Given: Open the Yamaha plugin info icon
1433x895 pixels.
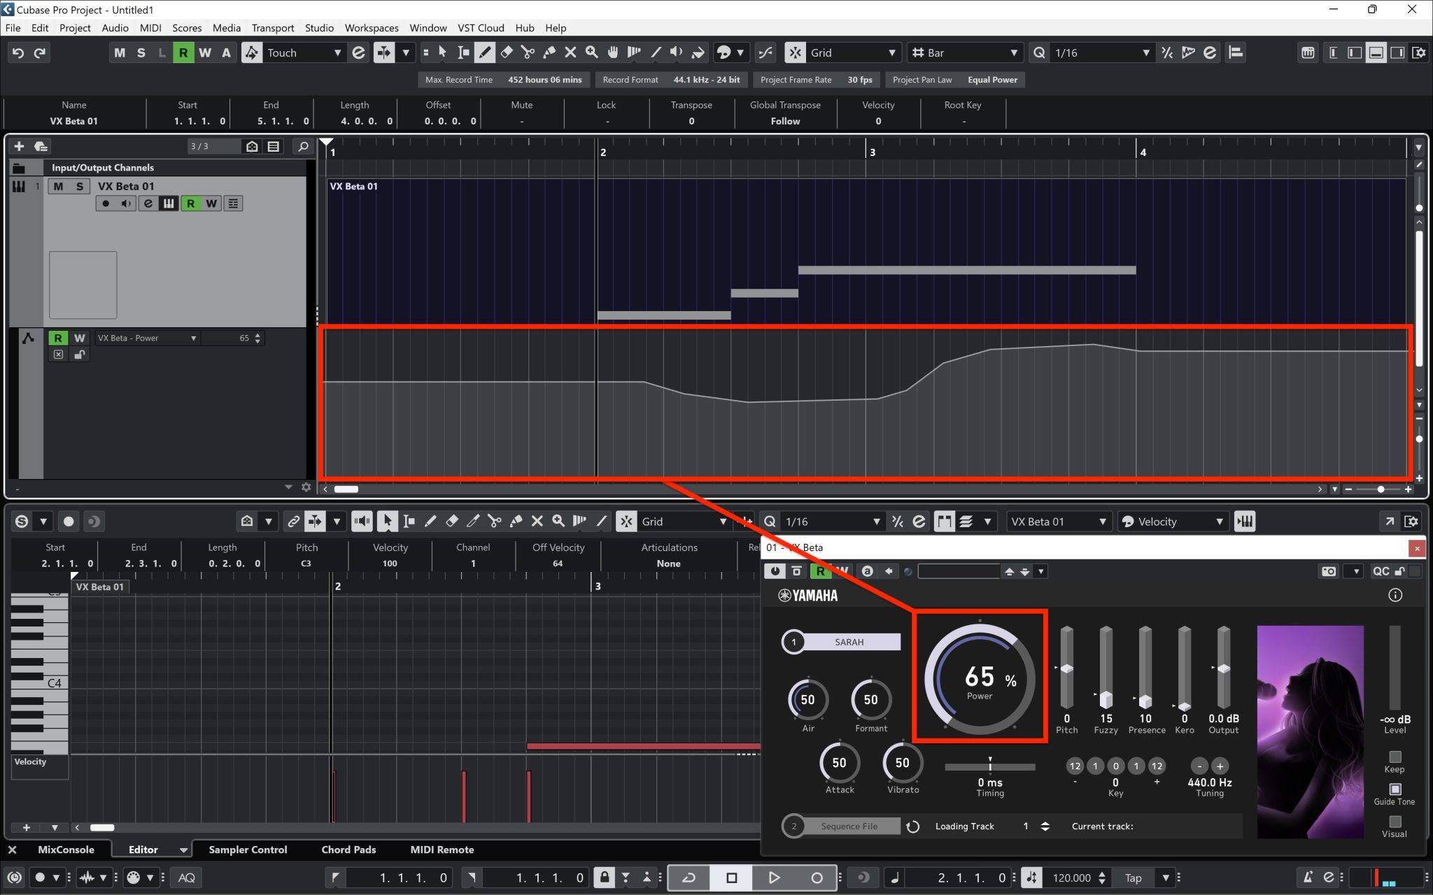Looking at the screenshot, I should coord(1396,595).
